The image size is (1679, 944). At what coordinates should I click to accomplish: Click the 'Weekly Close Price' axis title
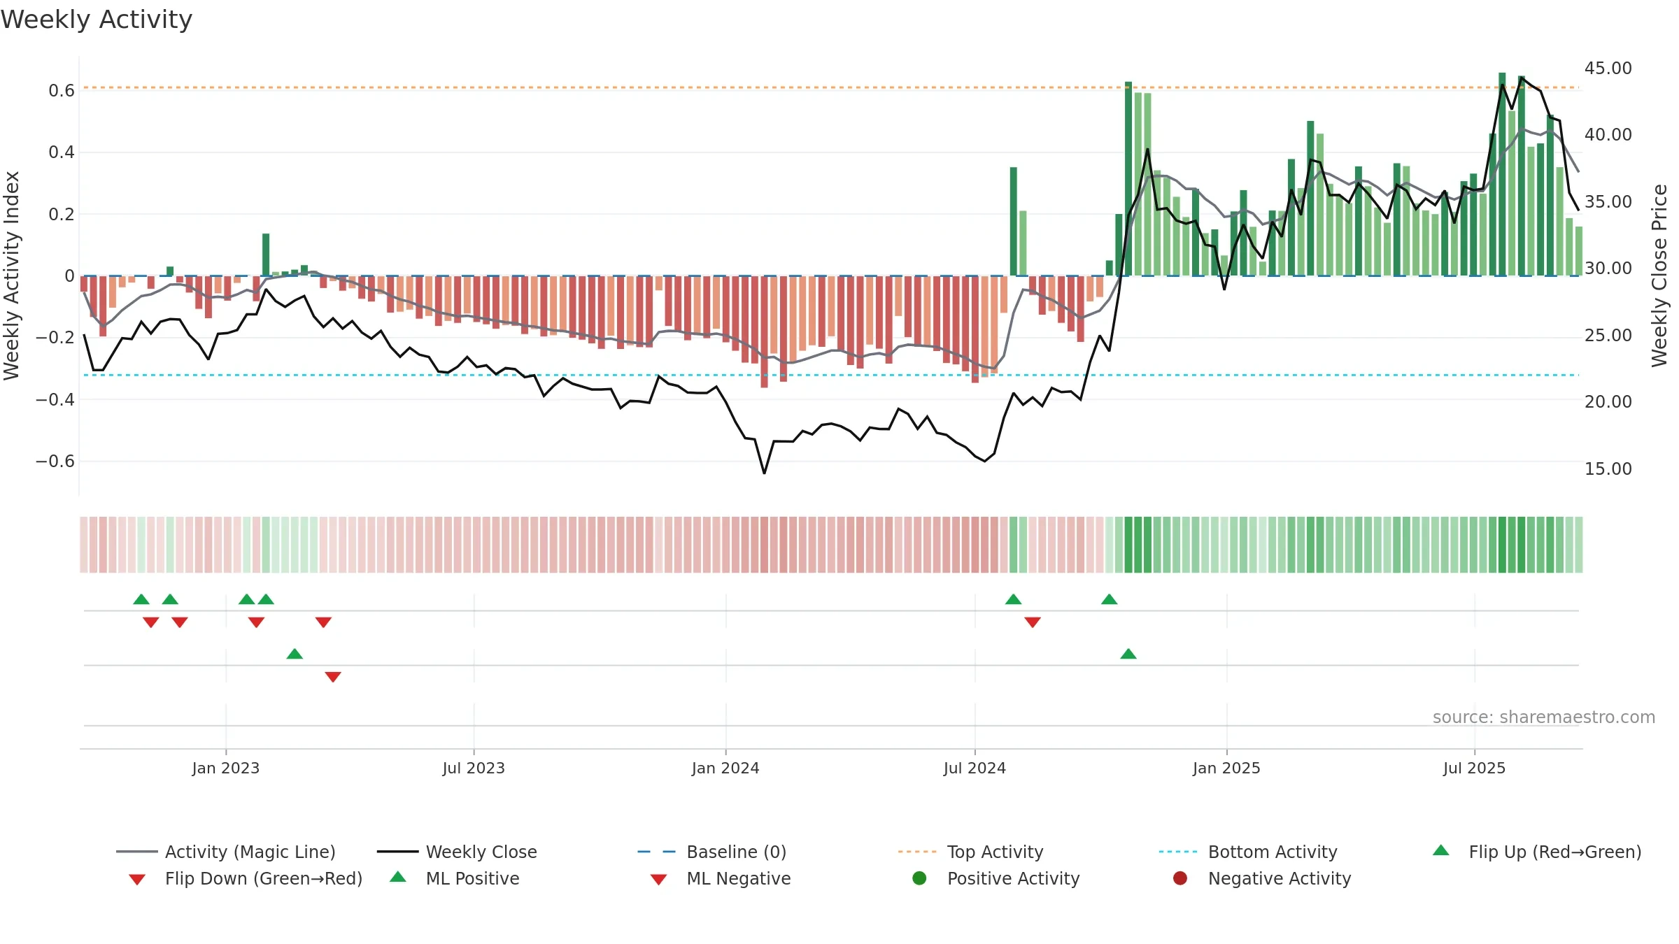1659,276
